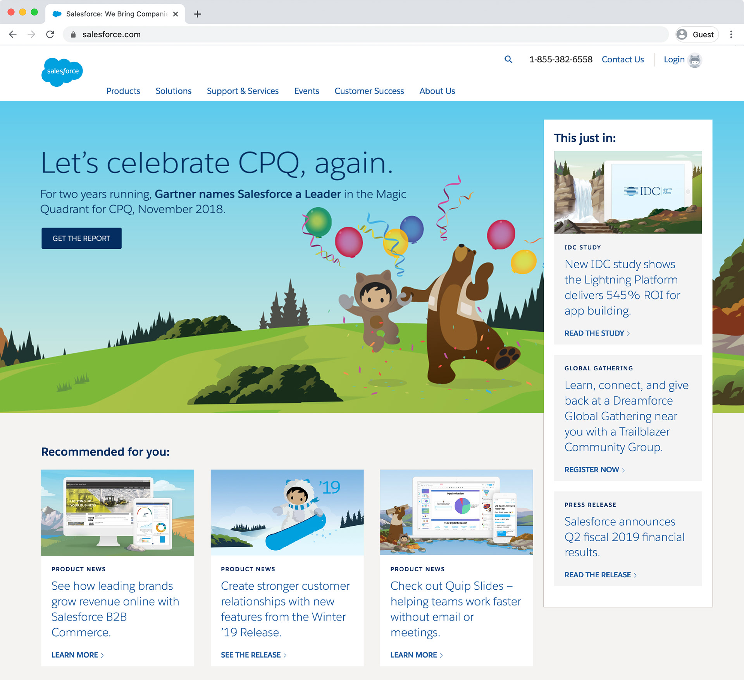Click the PRESS RELEASE label
744x680 pixels.
click(x=590, y=504)
